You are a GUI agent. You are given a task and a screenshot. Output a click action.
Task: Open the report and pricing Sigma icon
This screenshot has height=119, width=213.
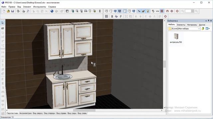100,11
